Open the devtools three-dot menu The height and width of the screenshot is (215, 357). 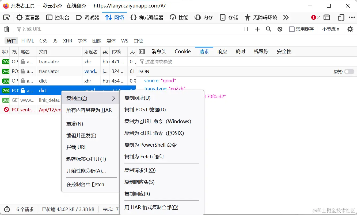tap(352, 18)
